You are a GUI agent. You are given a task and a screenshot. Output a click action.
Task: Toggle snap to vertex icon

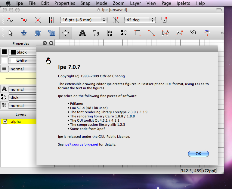click(x=10, y=20)
